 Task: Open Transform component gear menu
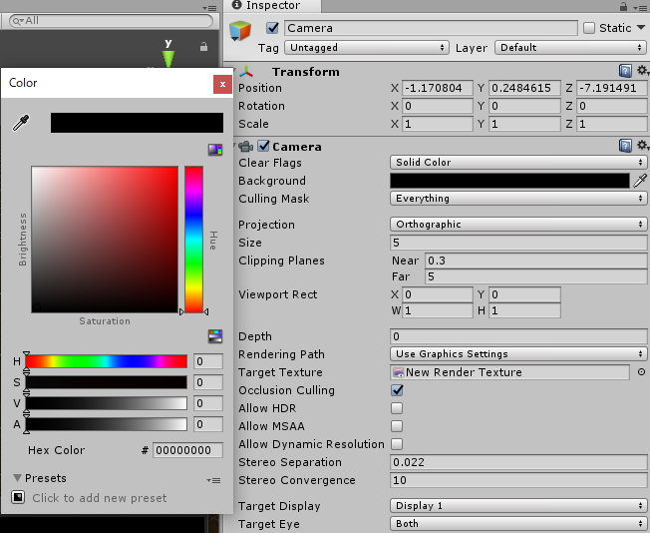click(x=642, y=71)
